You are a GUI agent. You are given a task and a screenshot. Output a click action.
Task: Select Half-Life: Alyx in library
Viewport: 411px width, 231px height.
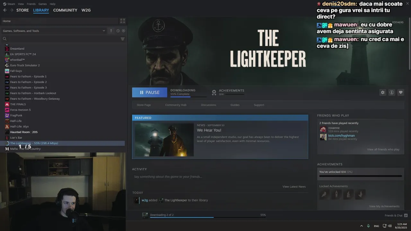[19, 126]
